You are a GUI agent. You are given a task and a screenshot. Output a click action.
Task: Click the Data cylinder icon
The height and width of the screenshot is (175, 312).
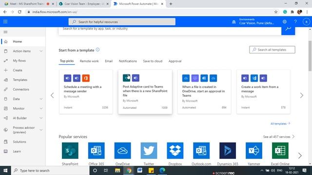click(6, 99)
